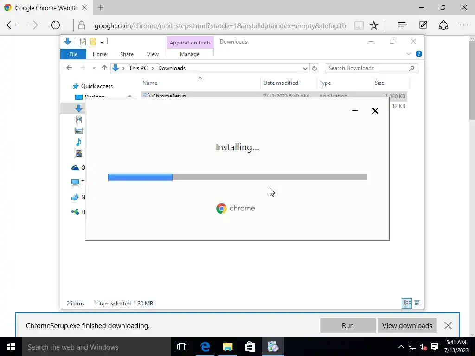Run ChromeSetup.exe from download bar

point(348,326)
